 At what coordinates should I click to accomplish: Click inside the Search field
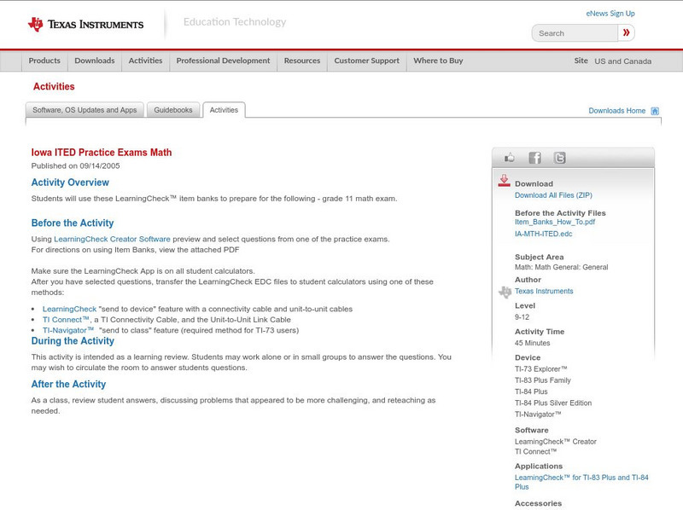tap(572, 32)
